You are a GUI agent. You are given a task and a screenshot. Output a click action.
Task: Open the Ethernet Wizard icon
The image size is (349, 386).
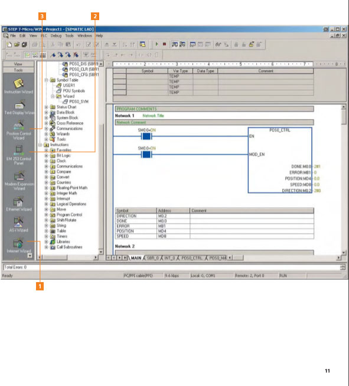tap(18, 201)
